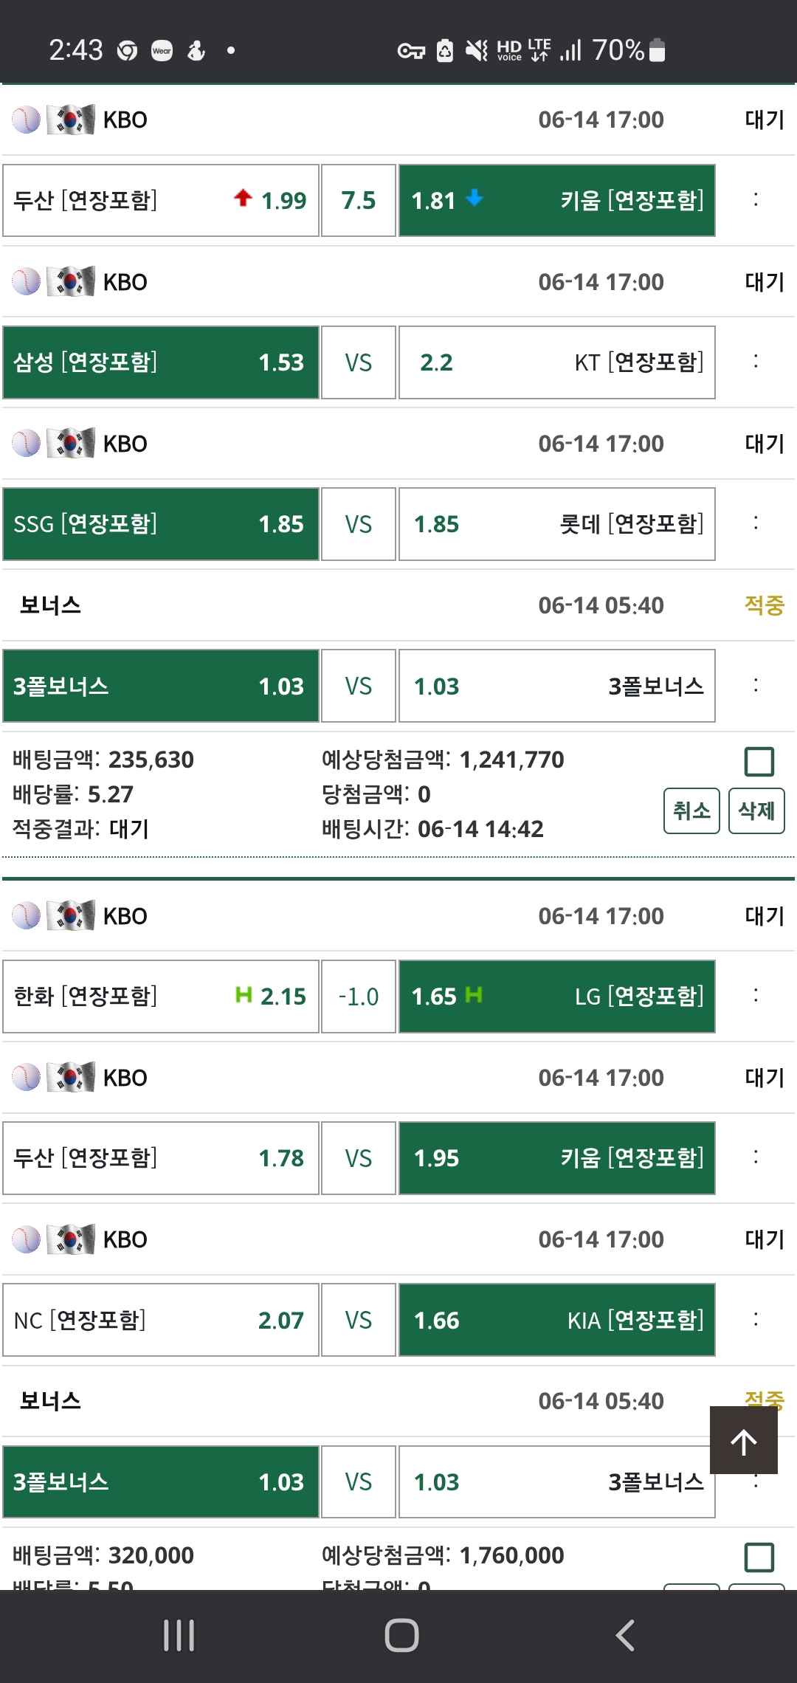Expand options on 두산 1.78 vs 키움 1.95 row
Screen dimensions: 797x1683
click(756, 1157)
